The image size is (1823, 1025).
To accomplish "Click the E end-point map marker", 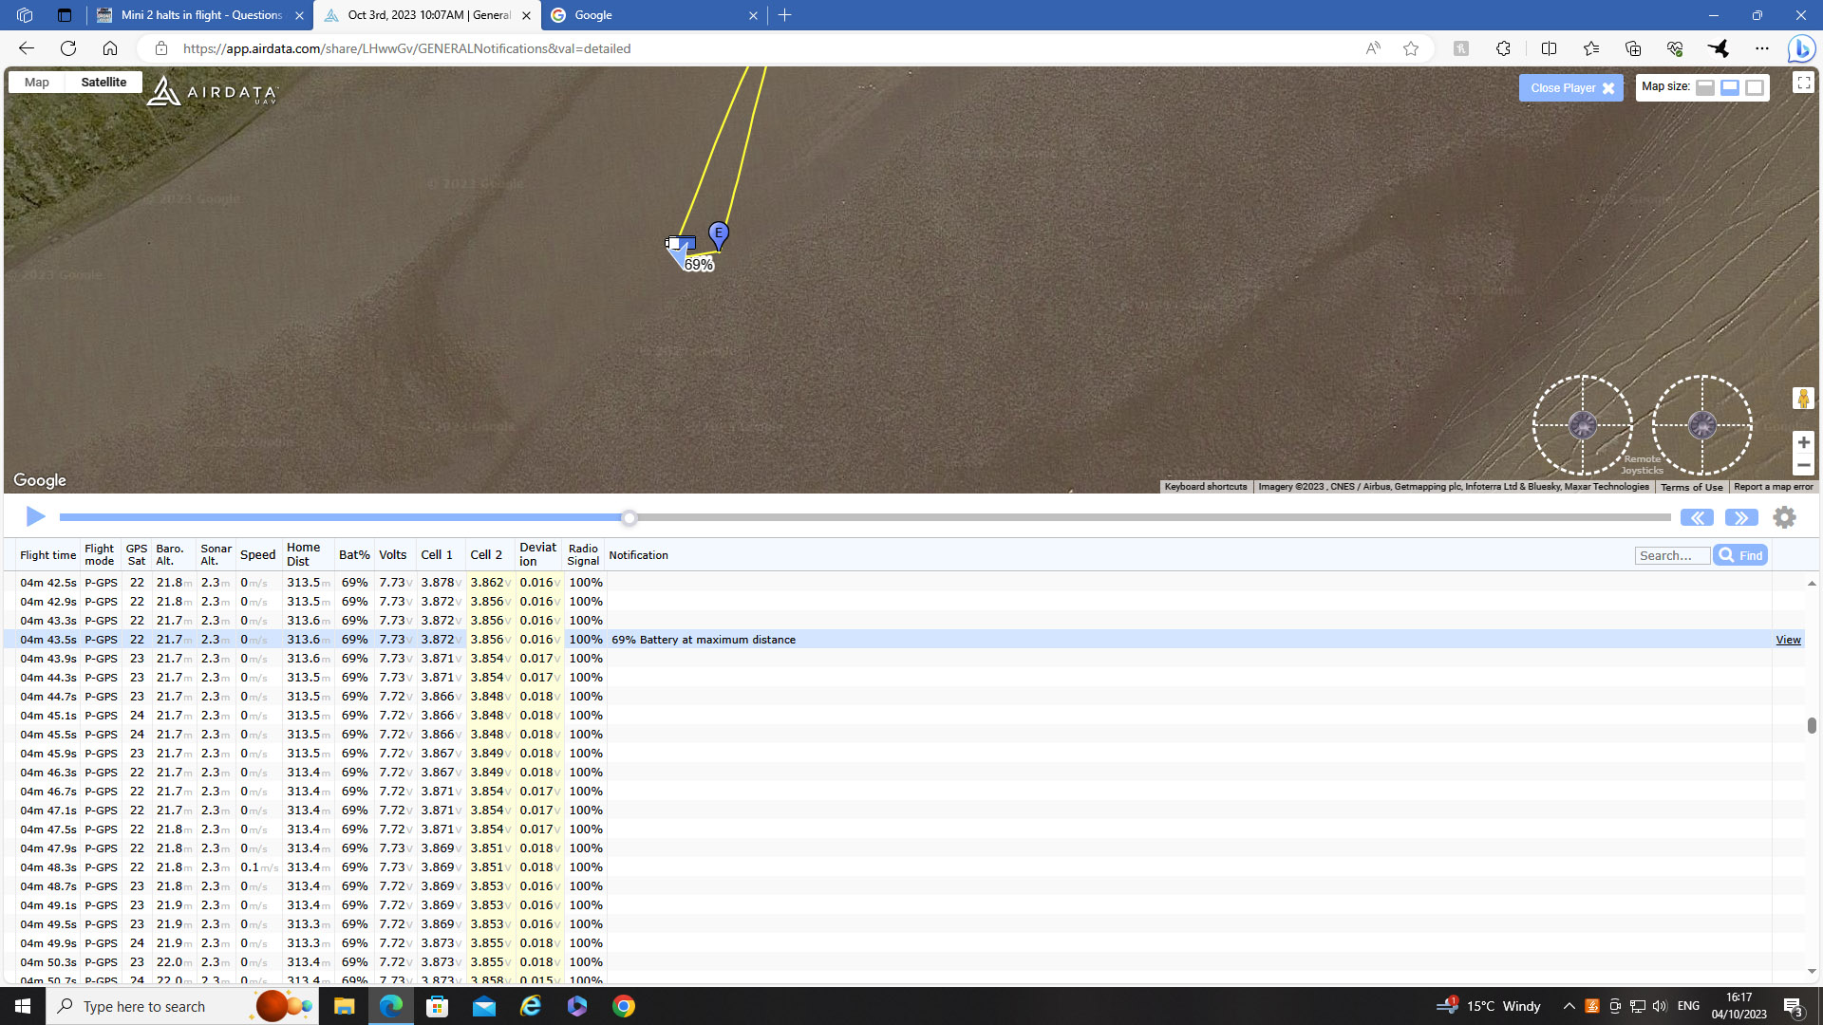I will (x=719, y=233).
